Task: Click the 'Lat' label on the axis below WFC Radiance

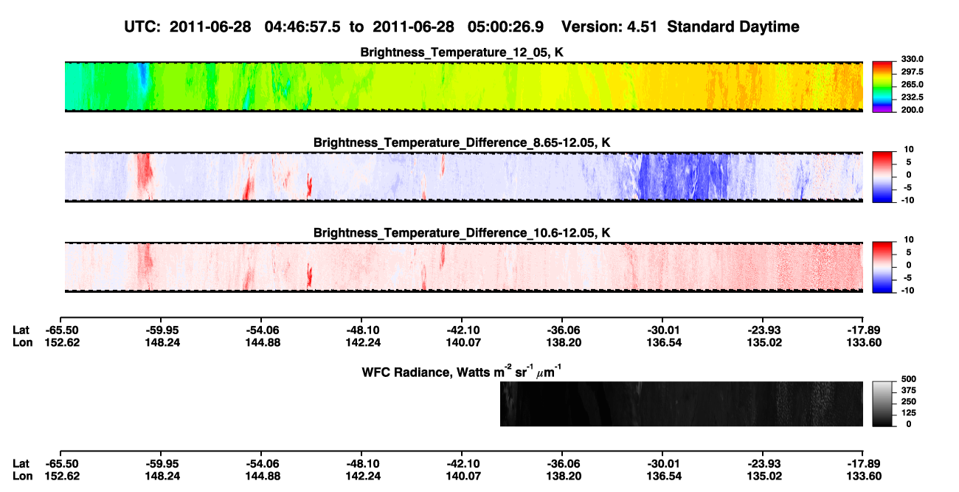Action: point(21,463)
